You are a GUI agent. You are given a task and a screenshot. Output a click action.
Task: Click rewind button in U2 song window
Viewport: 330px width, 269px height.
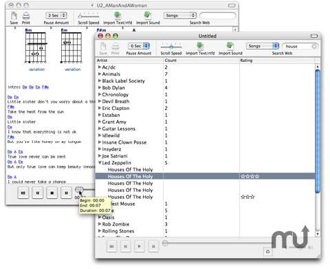point(38,193)
